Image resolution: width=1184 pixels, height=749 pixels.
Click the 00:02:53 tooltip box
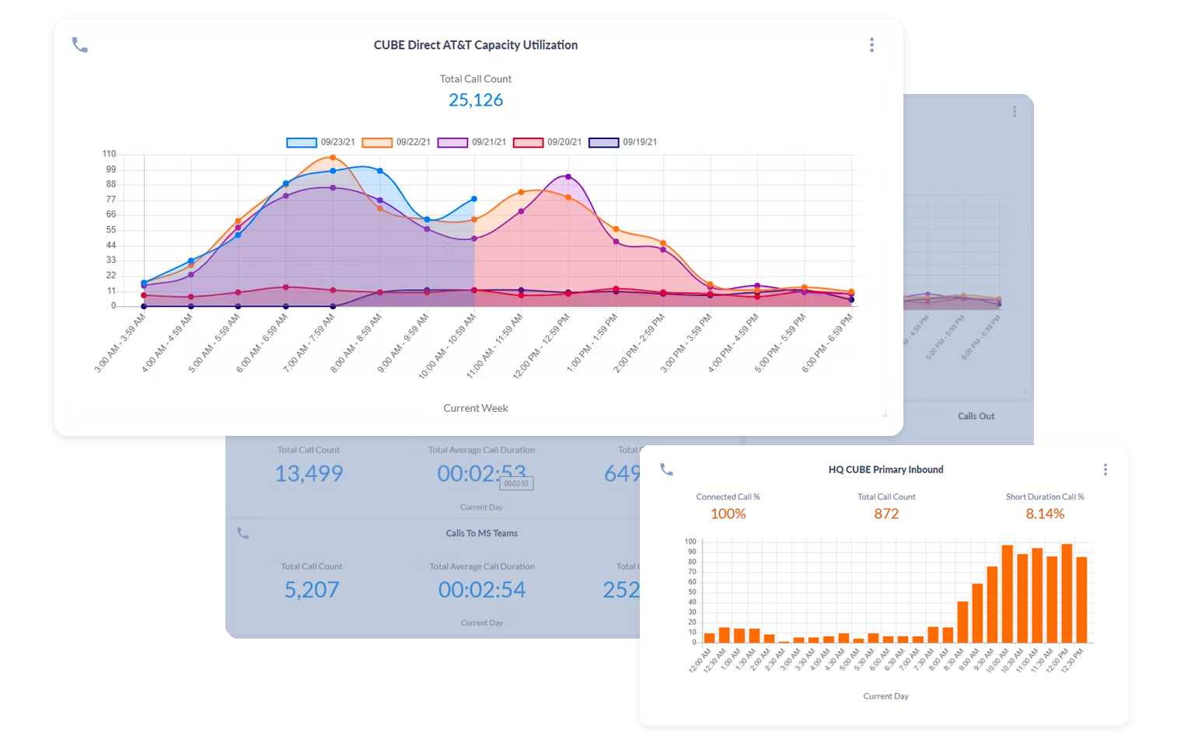pos(516,483)
